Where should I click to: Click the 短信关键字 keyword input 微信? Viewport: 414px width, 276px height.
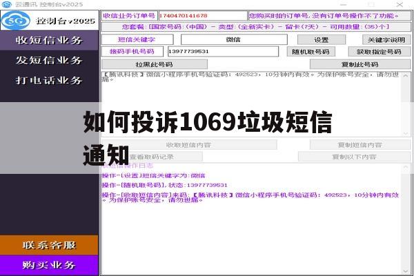pyautogui.click(x=234, y=39)
